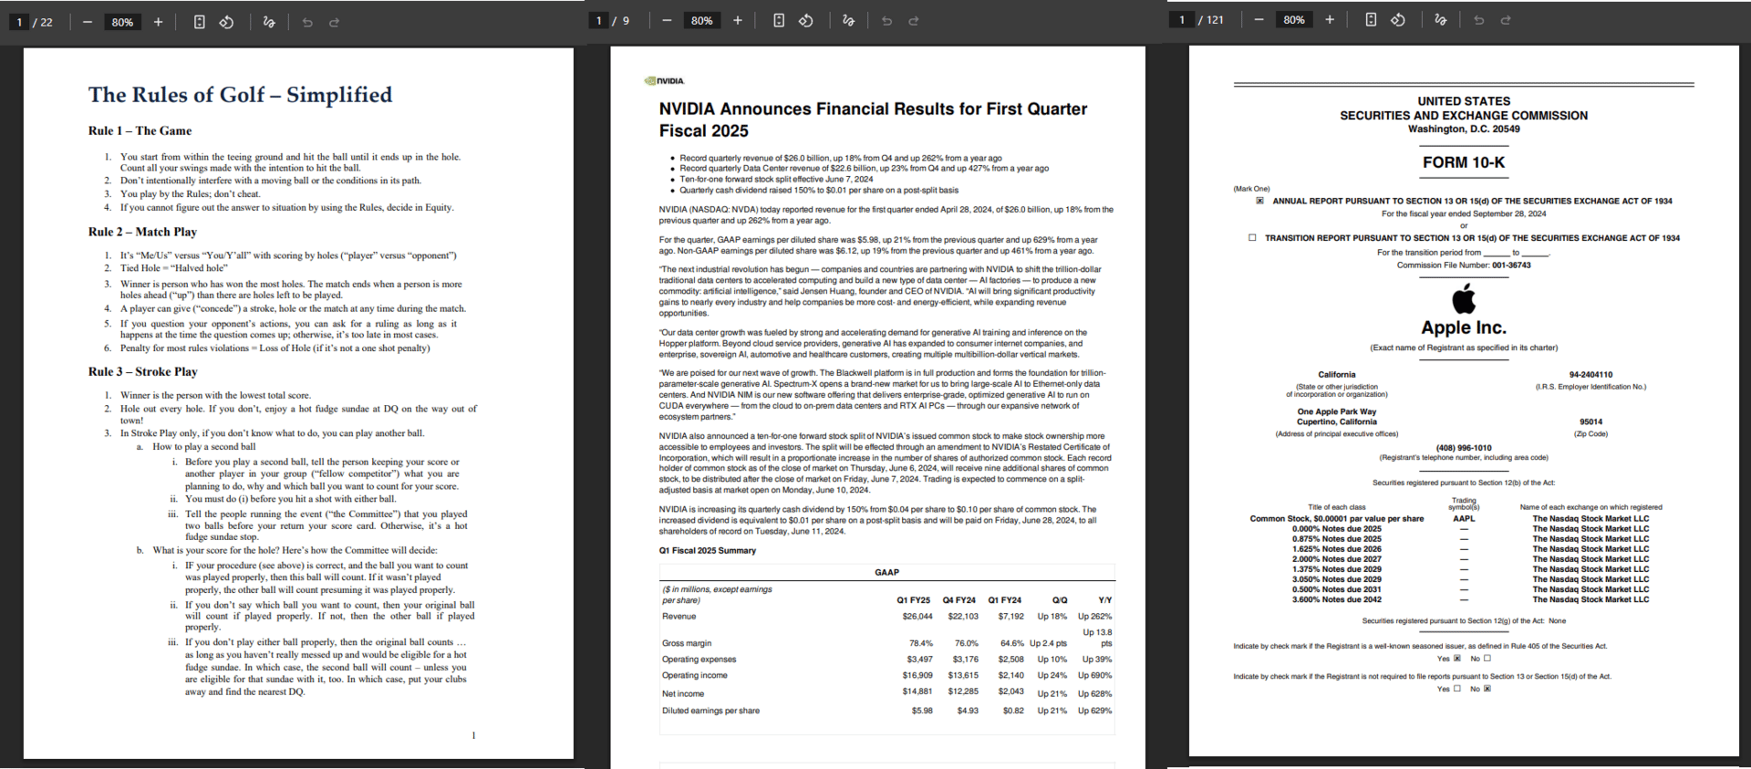
Task: Zoom out in the Apple 10-K viewer
Action: point(1259,19)
